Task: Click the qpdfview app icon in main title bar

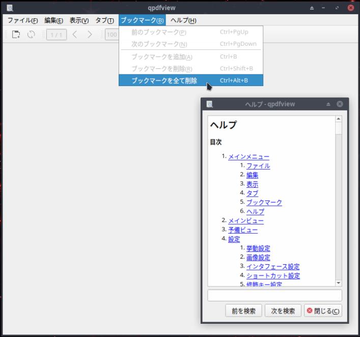Action: click(10, 8)
